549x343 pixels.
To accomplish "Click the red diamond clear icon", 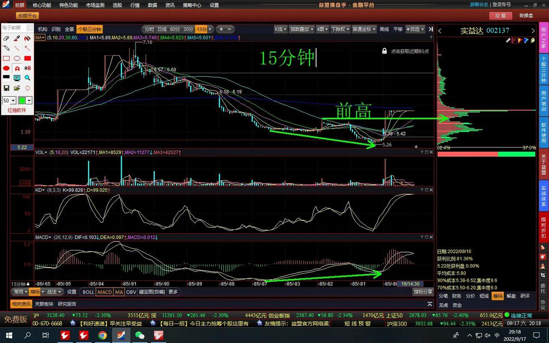I will point(27,88).
